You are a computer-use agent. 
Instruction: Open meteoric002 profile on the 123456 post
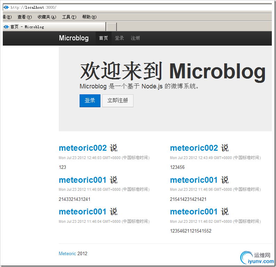(194, 148)
